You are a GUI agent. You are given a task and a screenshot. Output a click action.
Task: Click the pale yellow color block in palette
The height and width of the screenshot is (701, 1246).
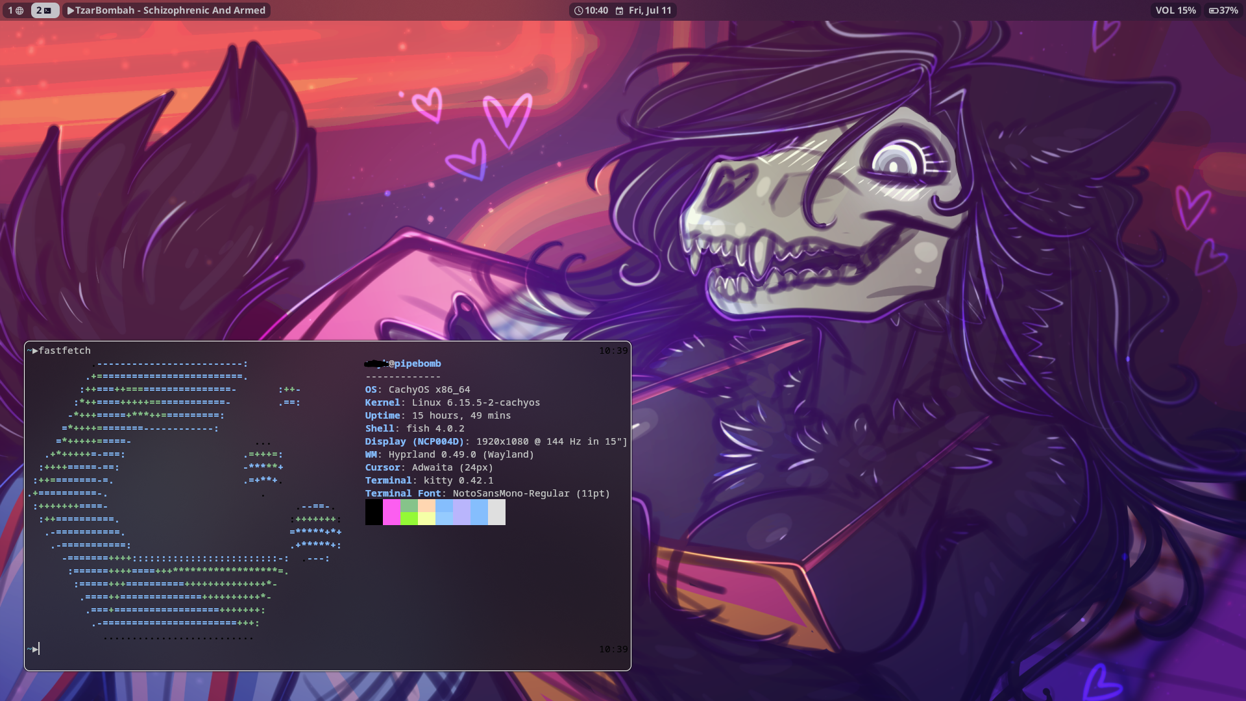coord(426,519)
